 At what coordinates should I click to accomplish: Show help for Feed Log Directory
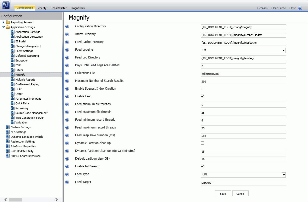point(67,58)
